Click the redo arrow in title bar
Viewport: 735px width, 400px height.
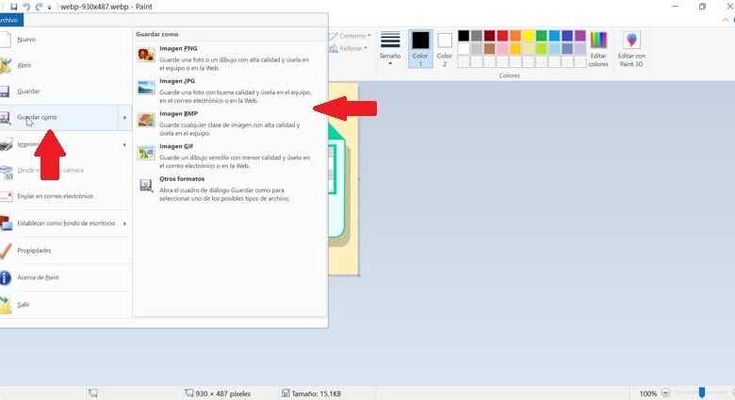39,7
